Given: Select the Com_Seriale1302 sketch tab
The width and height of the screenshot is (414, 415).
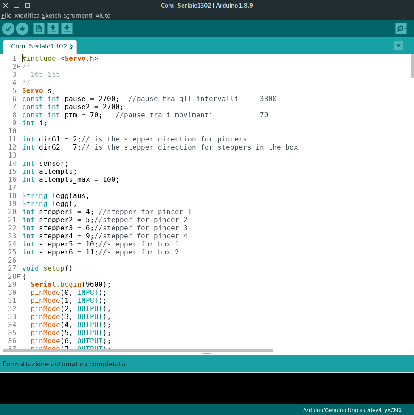Looking at the screenshot, I should click(40, 47).
